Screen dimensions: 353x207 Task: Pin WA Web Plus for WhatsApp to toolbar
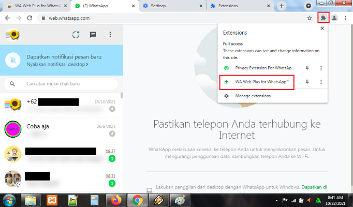point(307,82)
